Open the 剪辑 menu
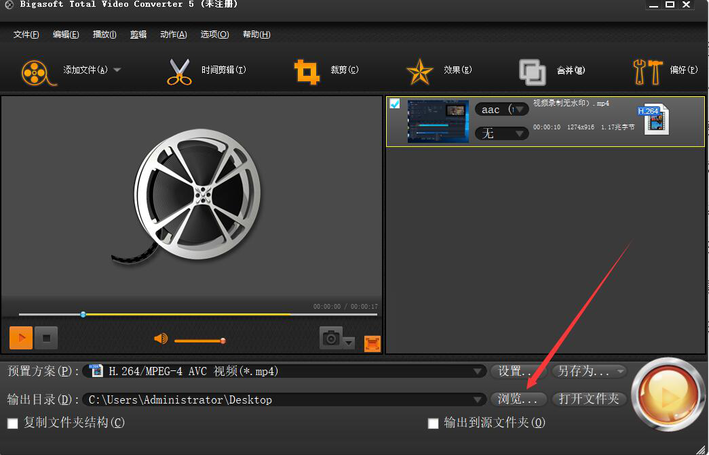The width and height of the screenshot is (709, 455). [x=138, y=35]
